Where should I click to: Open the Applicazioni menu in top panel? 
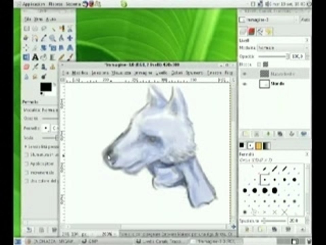click(x=34, y=4)
